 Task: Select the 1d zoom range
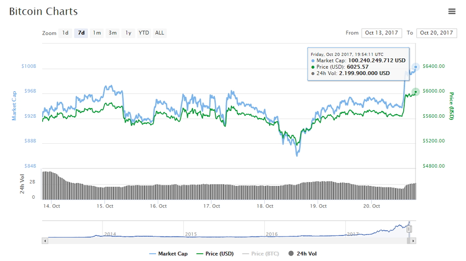(x=65, y=33)
